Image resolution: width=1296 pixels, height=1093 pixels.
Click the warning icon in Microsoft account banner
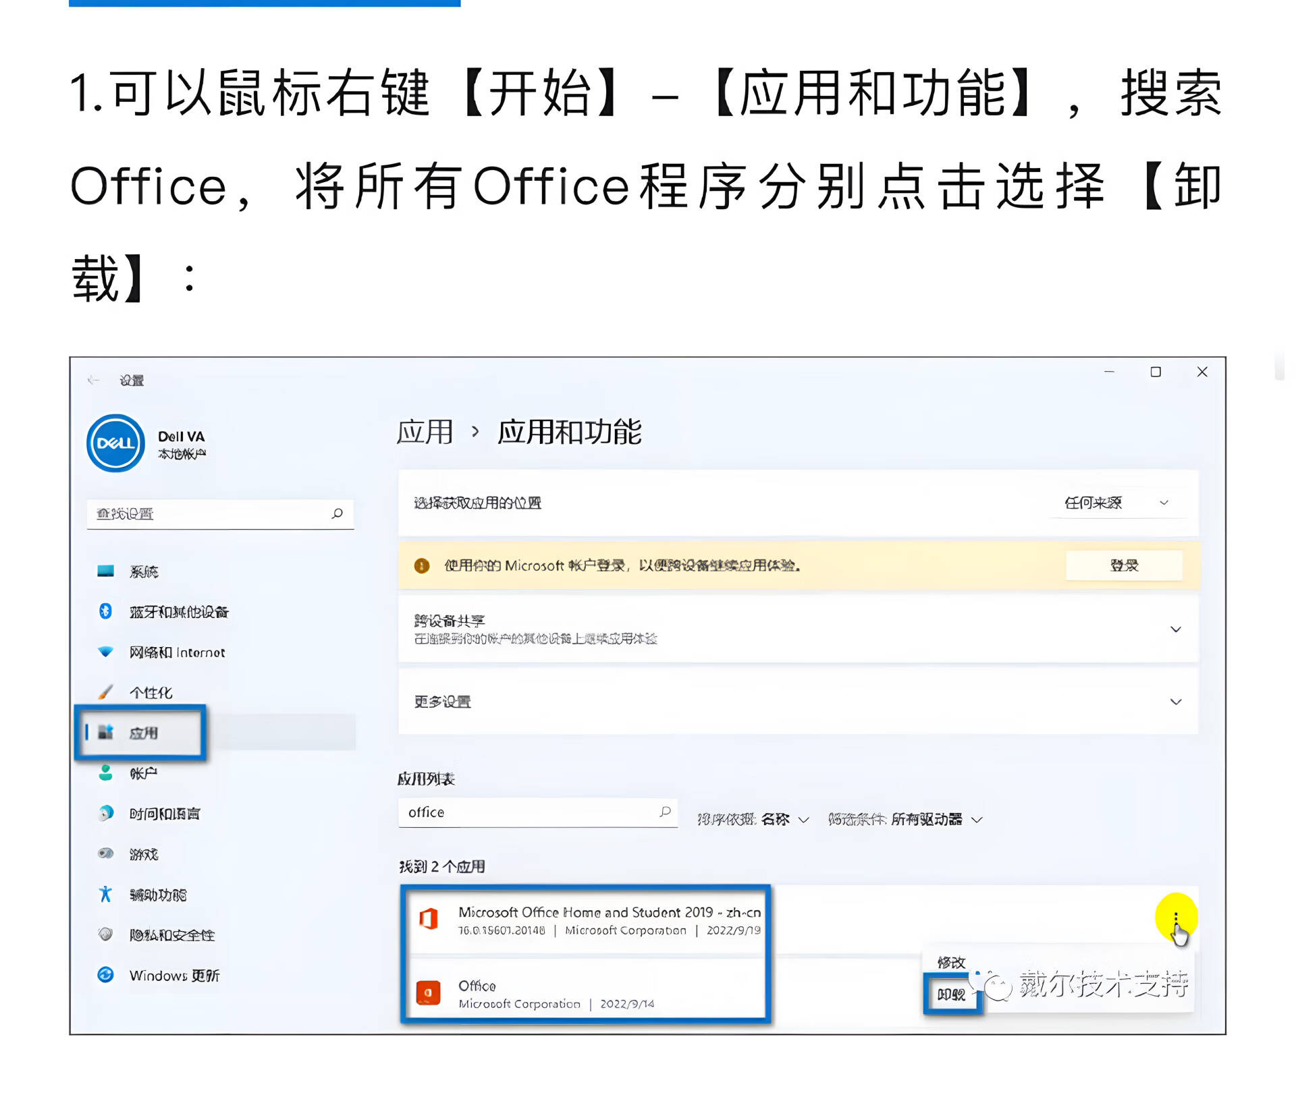click(422, 565)
